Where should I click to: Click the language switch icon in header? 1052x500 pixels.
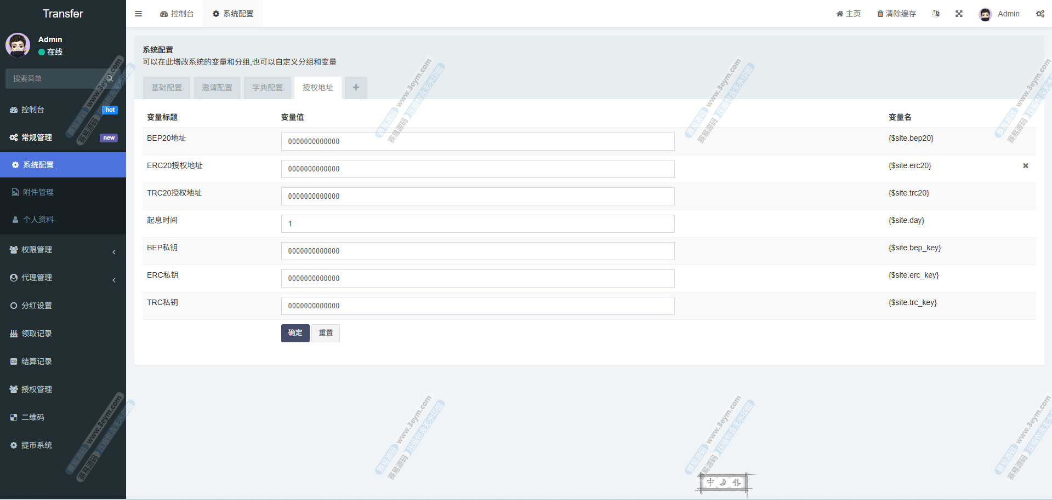coord(936,14)
